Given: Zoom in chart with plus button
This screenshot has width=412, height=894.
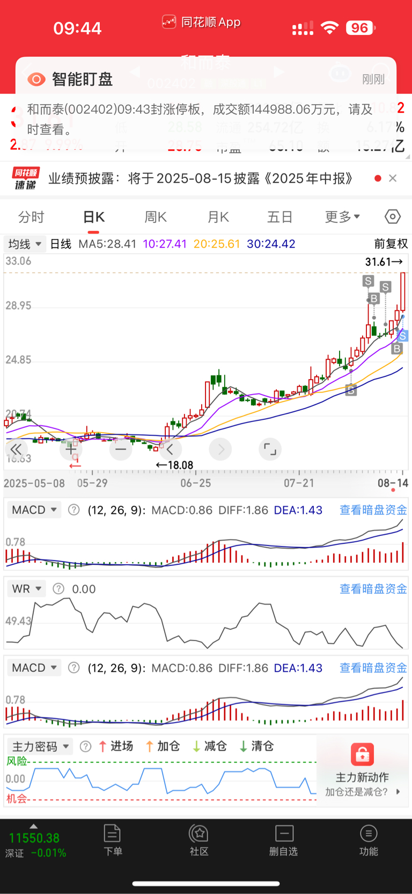Looking at the screenshot, I should pyautogui.click(x=71, y=449).
